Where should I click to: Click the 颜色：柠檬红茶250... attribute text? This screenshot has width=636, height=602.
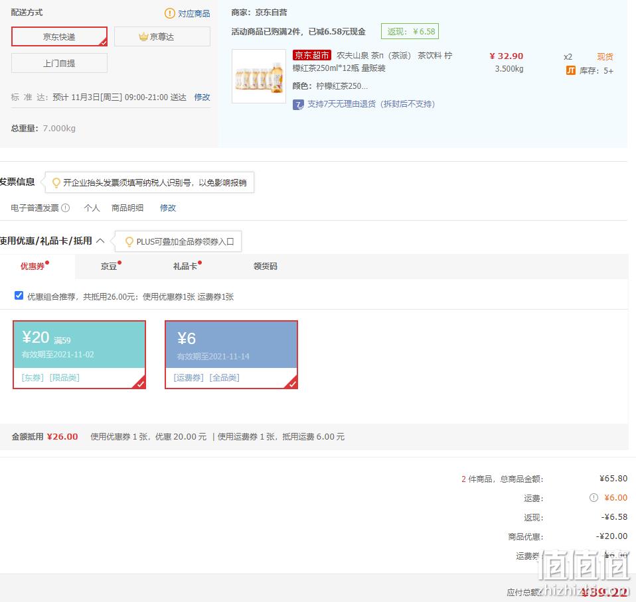pyautogui.click(x=330, y=86)
